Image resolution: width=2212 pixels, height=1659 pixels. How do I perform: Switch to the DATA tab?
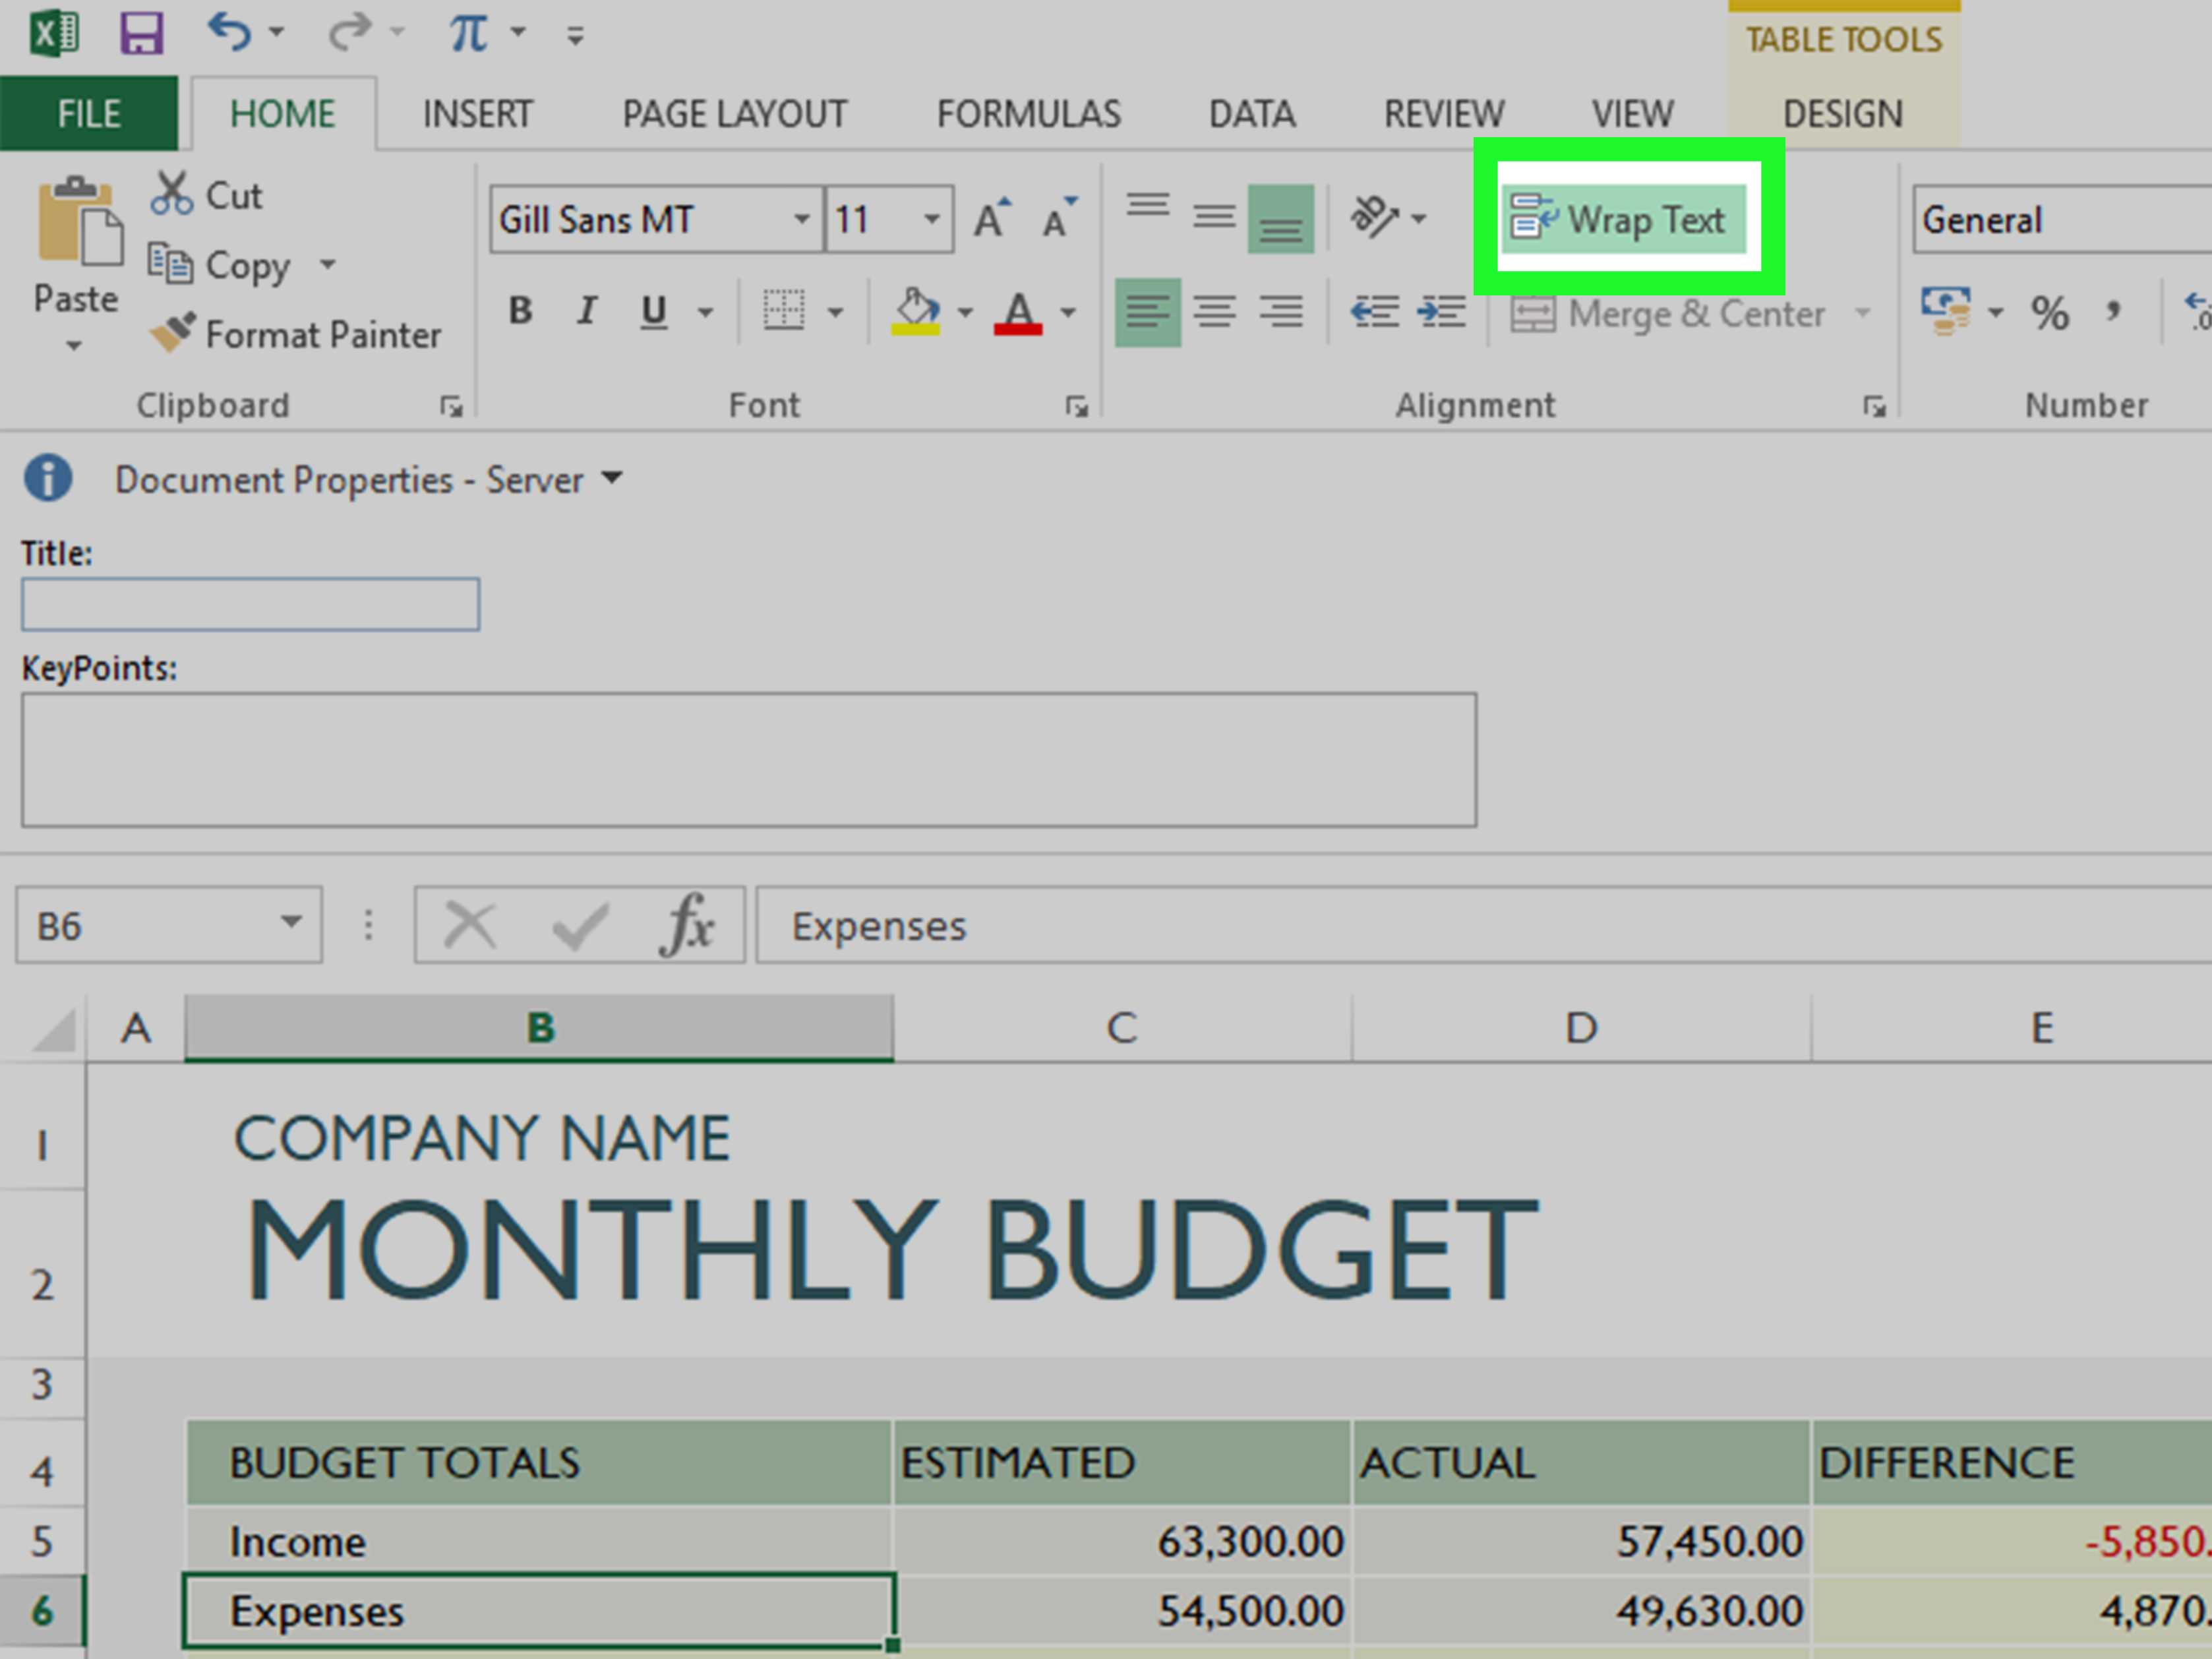pos(1252,114)
